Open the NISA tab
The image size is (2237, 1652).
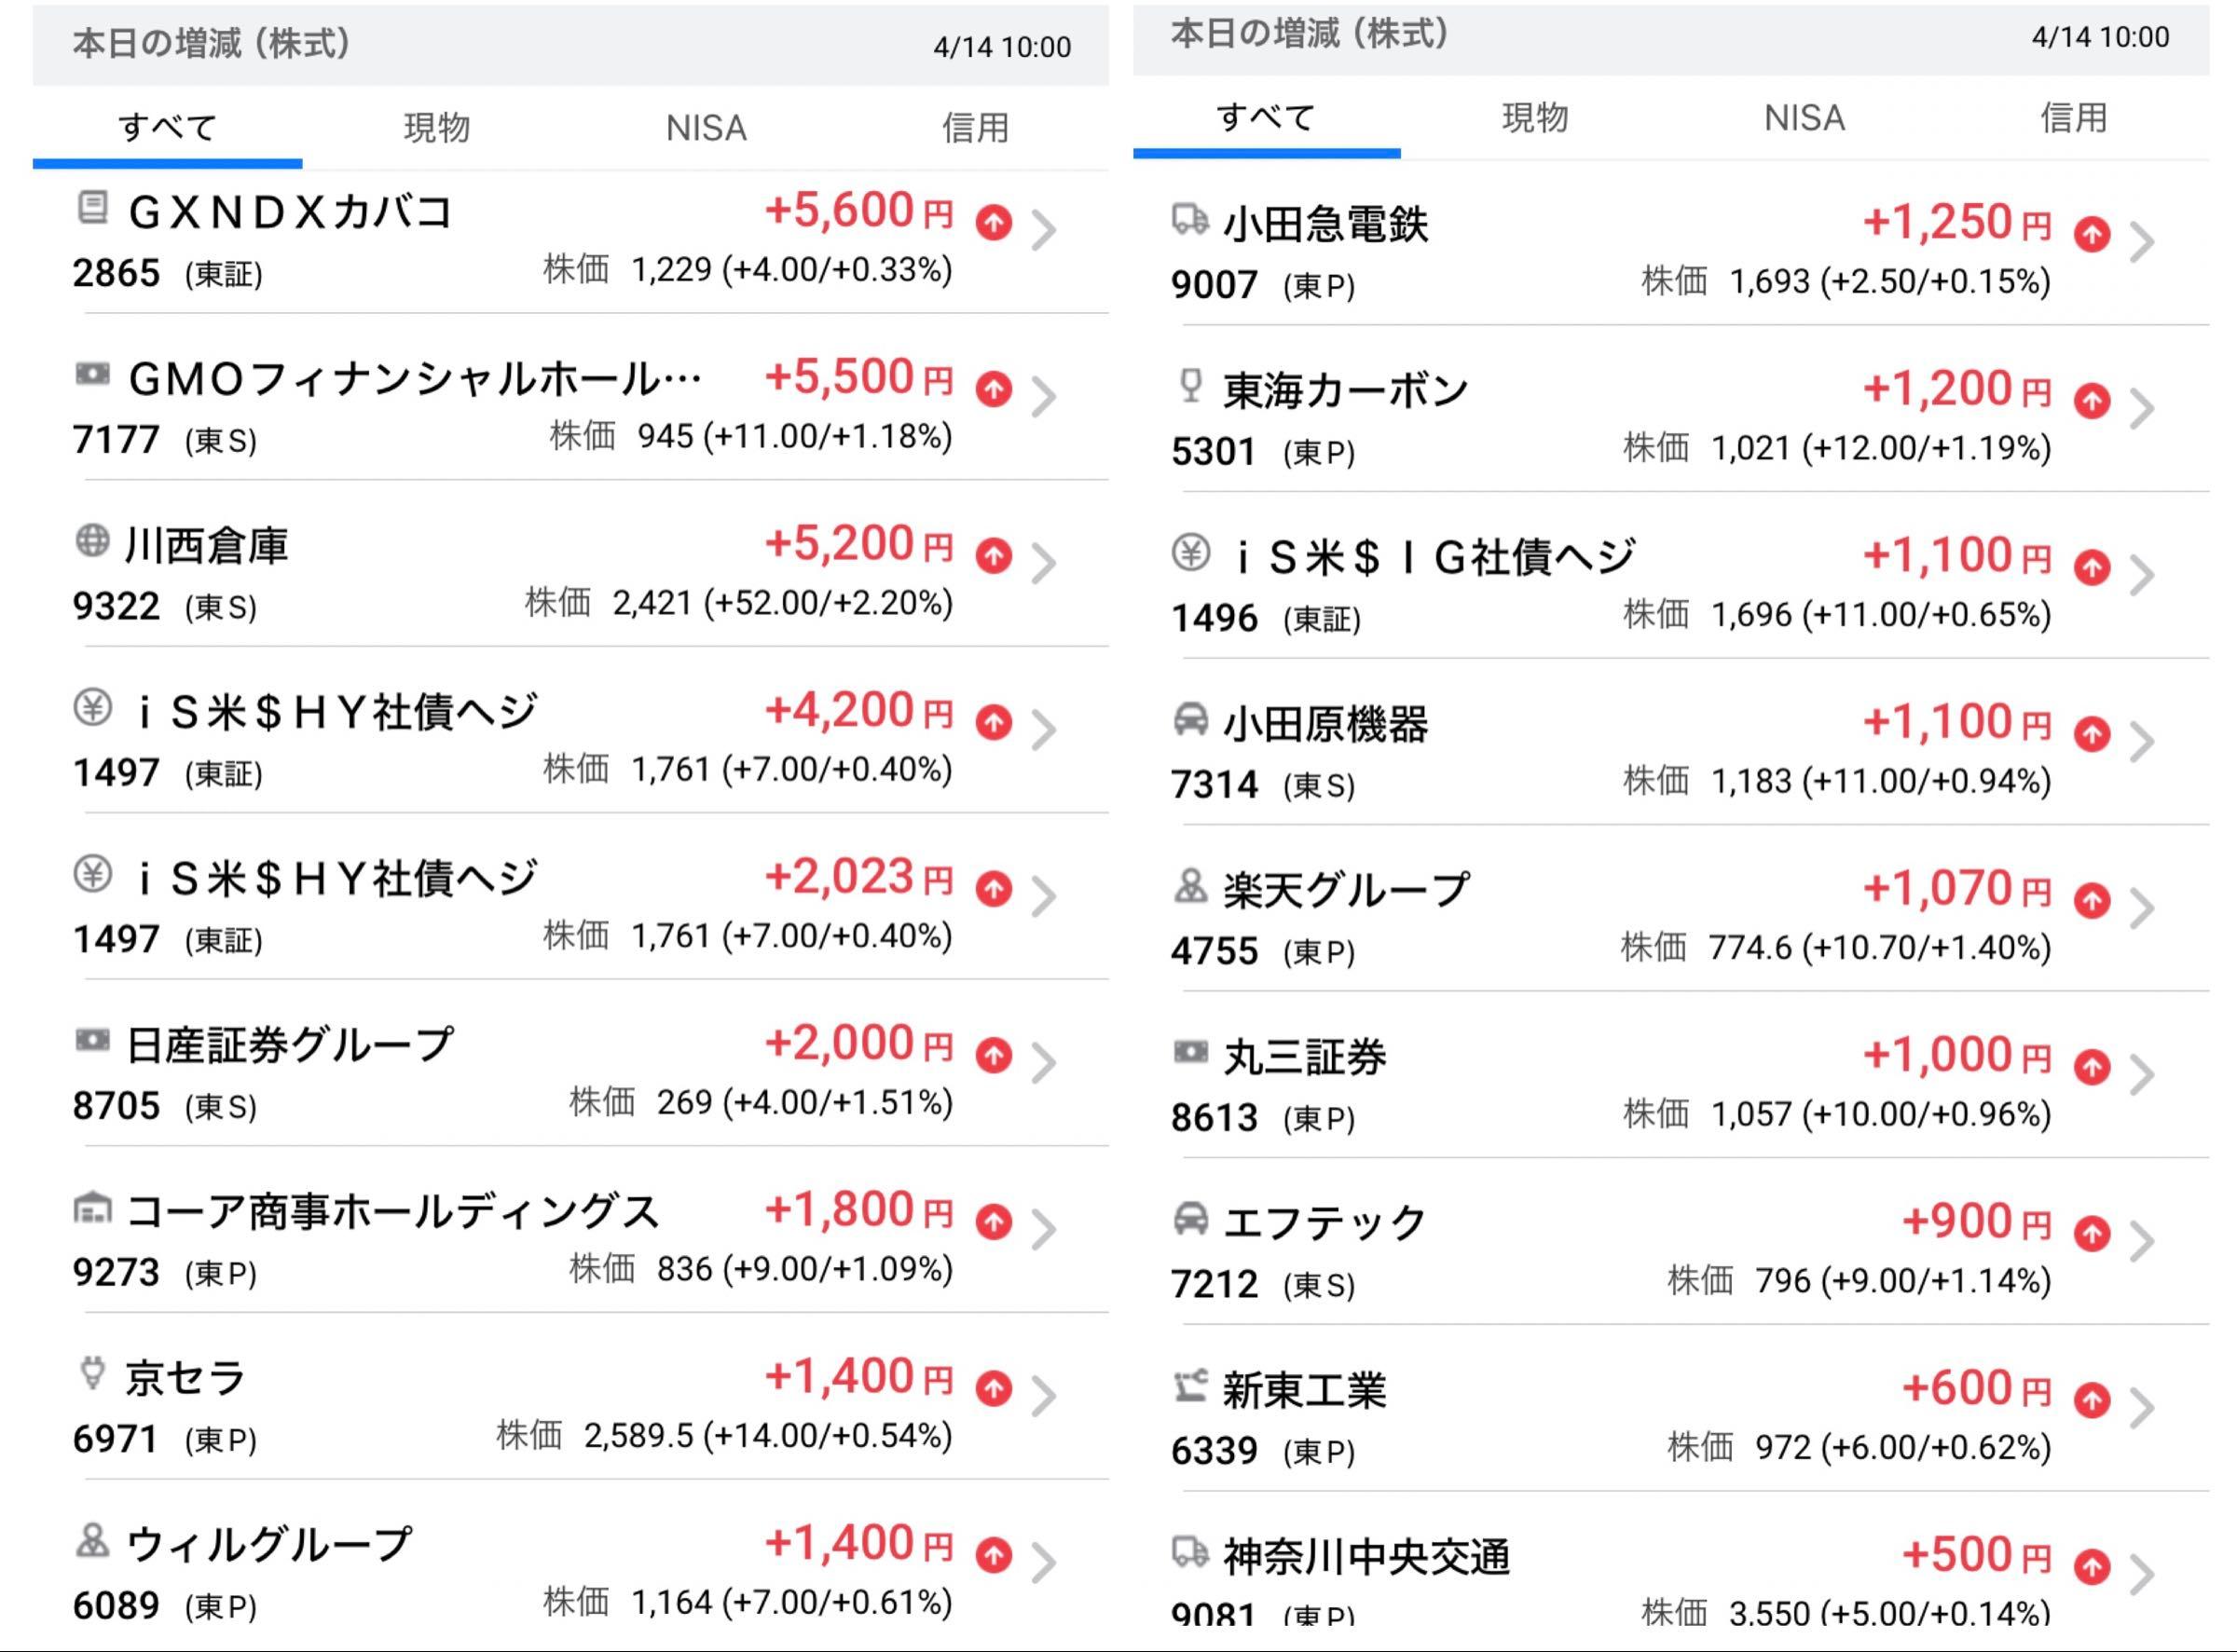(706, 127)
